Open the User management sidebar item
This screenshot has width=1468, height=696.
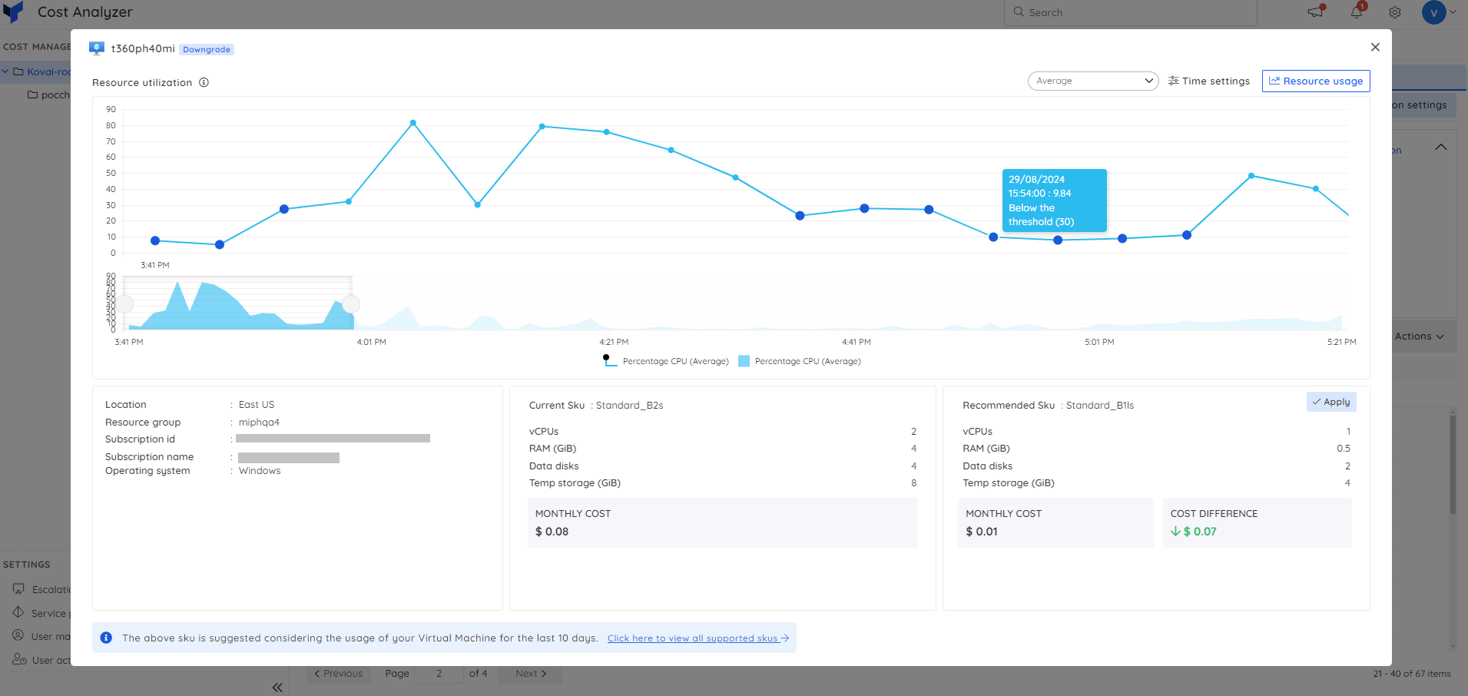[x=42, y=636]
